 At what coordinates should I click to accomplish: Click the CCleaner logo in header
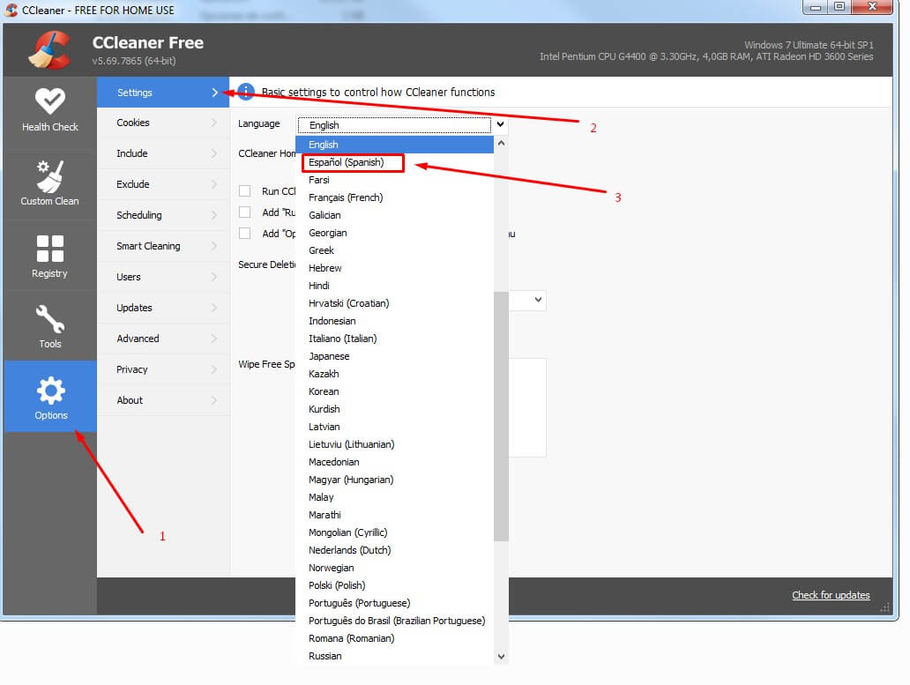point(50,50)
